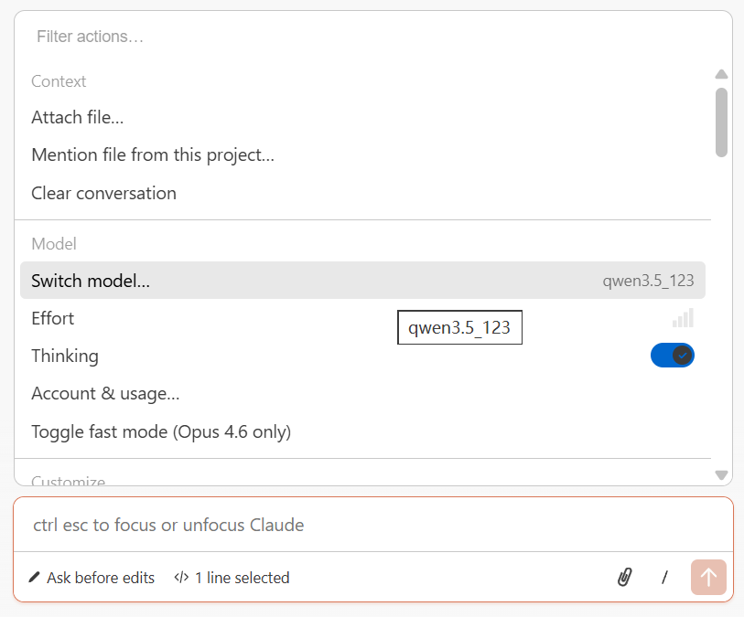Viewport: 744px width, 617px height.
Task: Click the Effort level bars icon
Action: pos(683,317)
